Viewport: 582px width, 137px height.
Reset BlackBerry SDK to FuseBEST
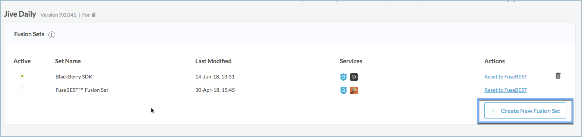click(x=506, y=77)
